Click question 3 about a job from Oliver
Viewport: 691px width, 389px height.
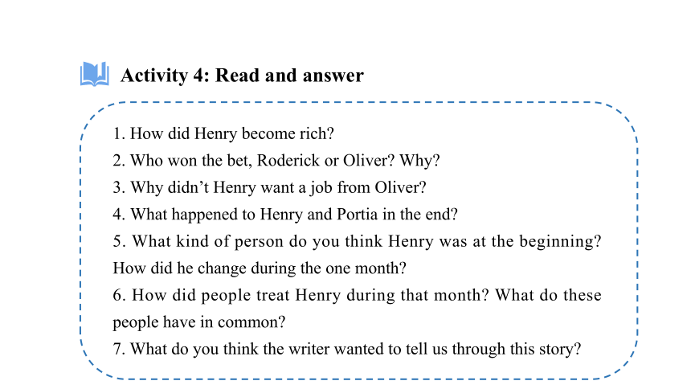coord(270,187)
